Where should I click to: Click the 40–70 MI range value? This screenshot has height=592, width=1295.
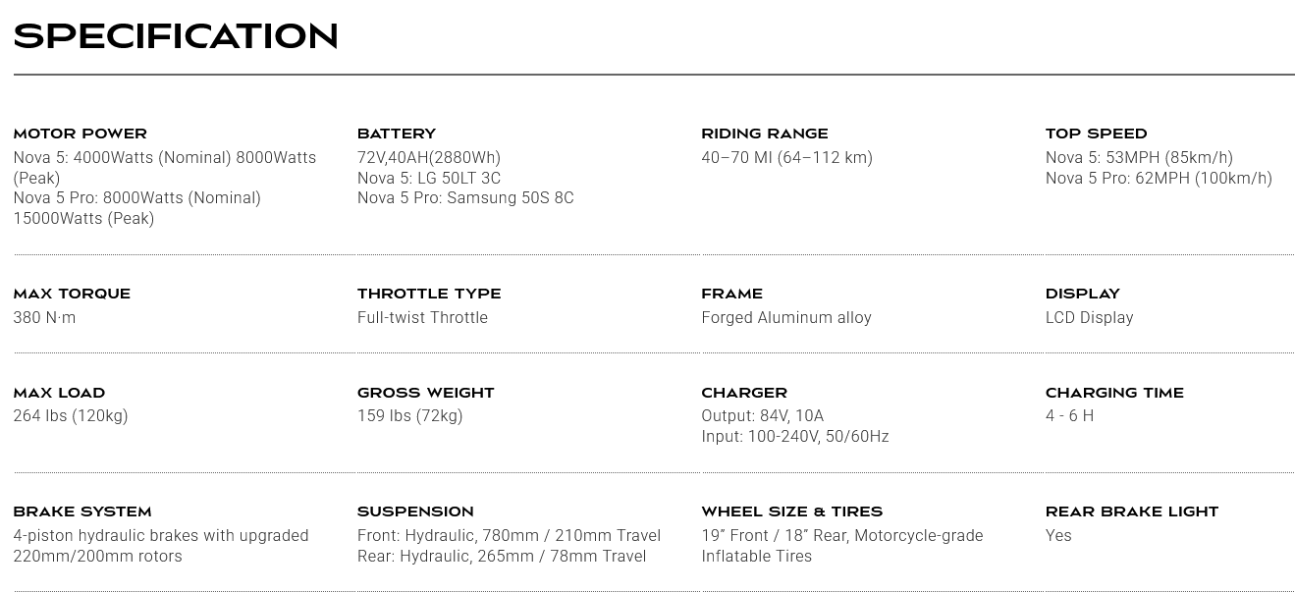coord(786,157)
